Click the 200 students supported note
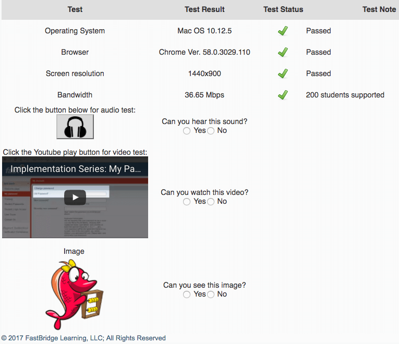Image resolution: width=399 pixels, height=344 pixels. (x=345, y=95)
